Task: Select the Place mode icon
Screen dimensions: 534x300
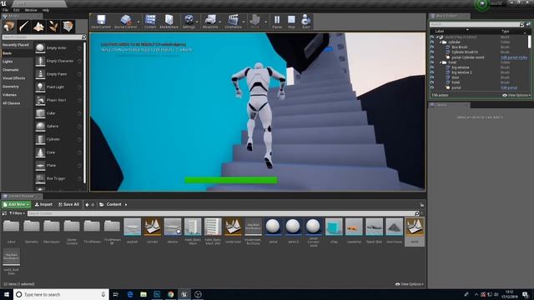Action: (9, 26)
